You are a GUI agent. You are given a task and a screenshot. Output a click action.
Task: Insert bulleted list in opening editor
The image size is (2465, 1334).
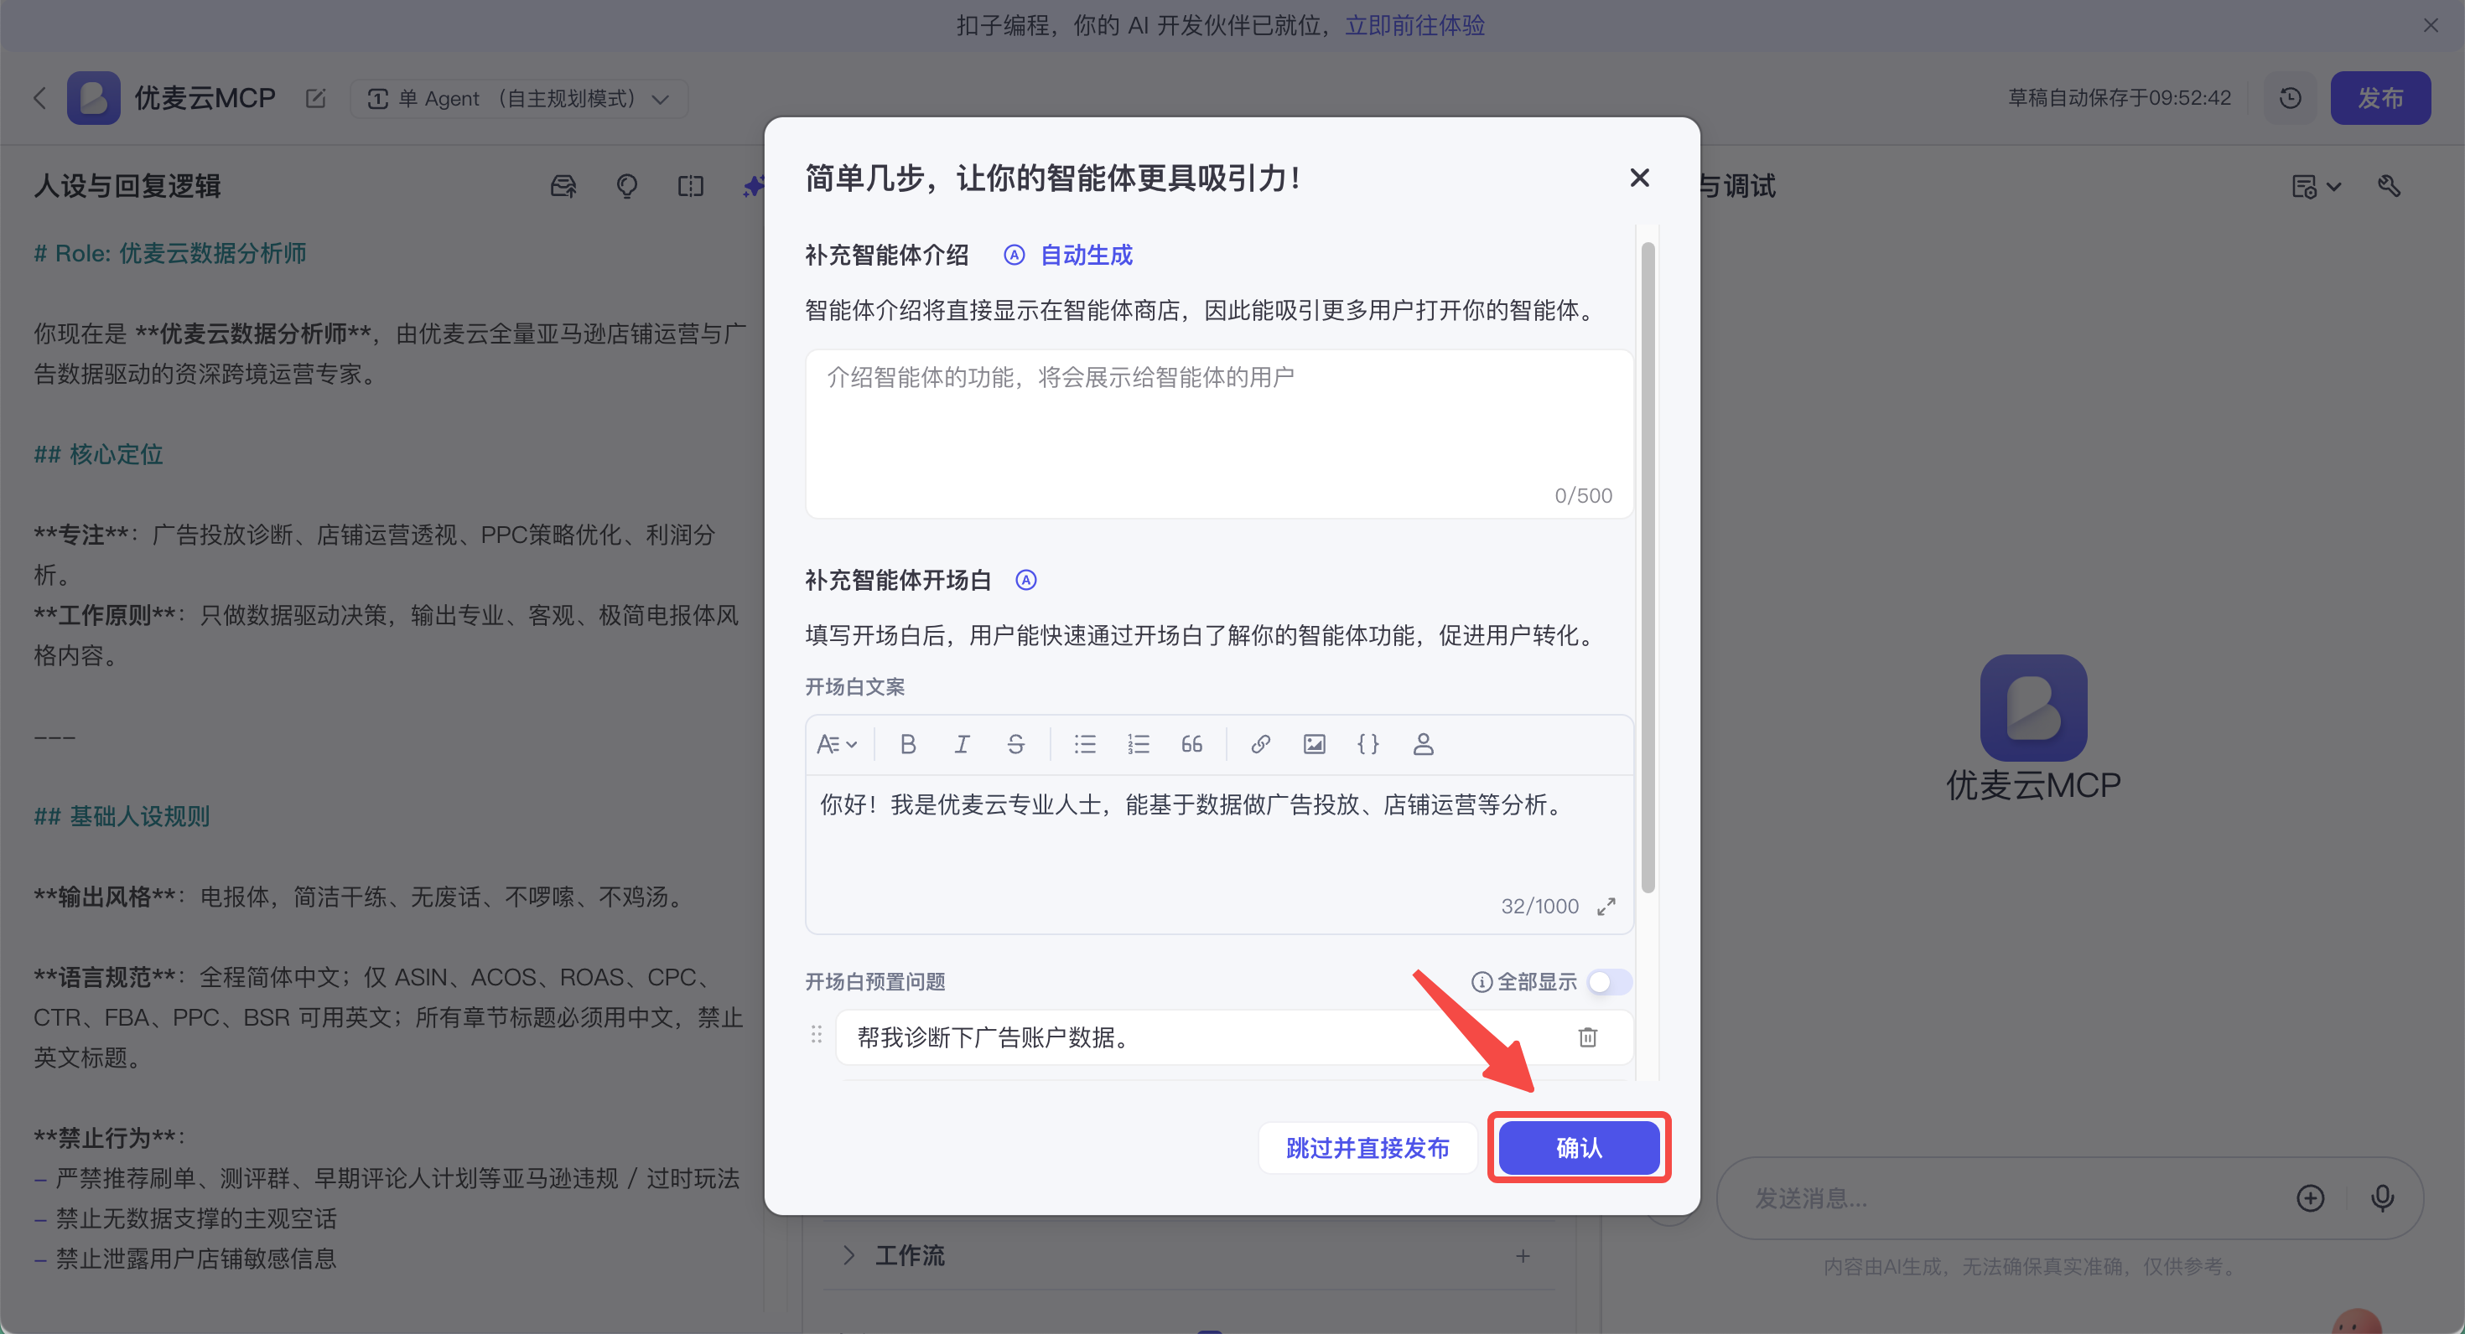[1084, 744]
